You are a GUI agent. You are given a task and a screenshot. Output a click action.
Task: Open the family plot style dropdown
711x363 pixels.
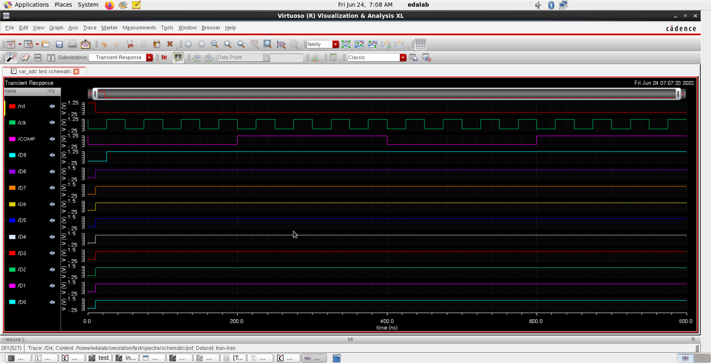pos(336,44)
